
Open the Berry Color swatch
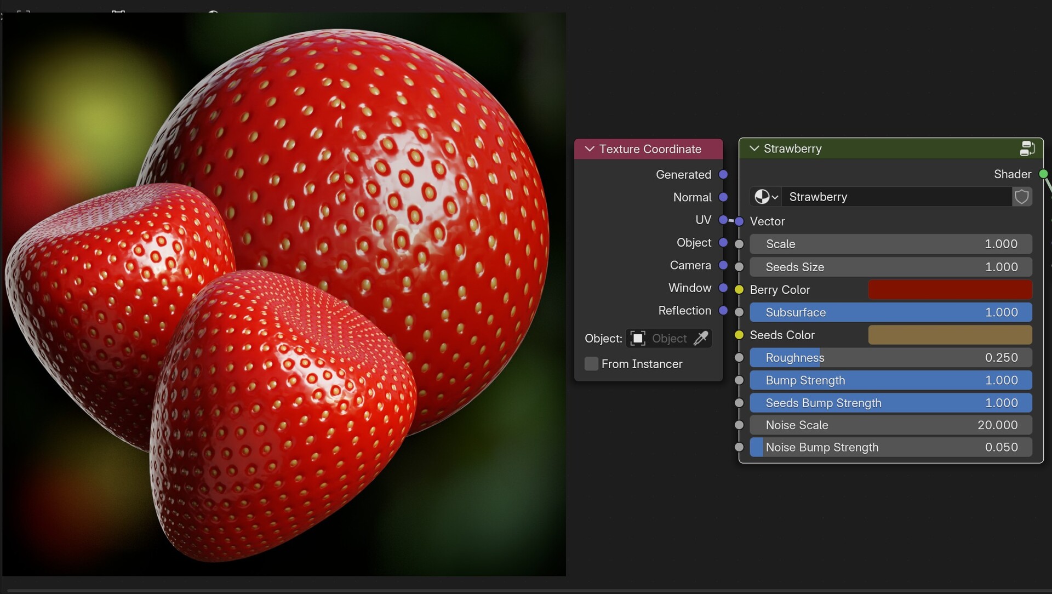[950, 289]
